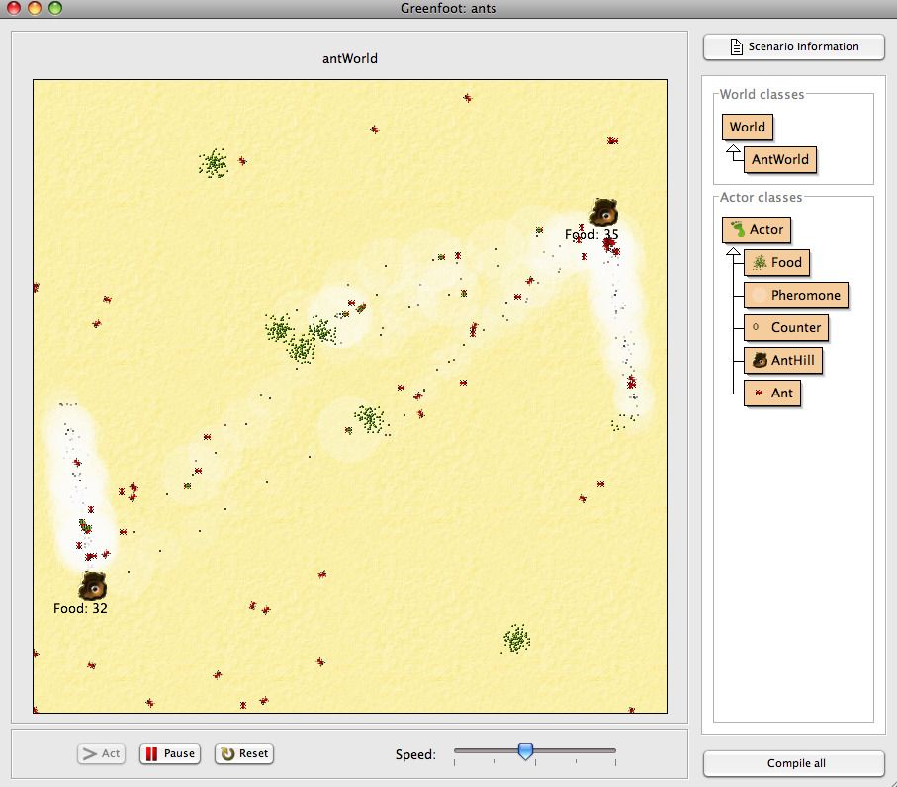Open the Scenario Information panel
This screenshot has height=787, width=897.
tap(793, 46)
